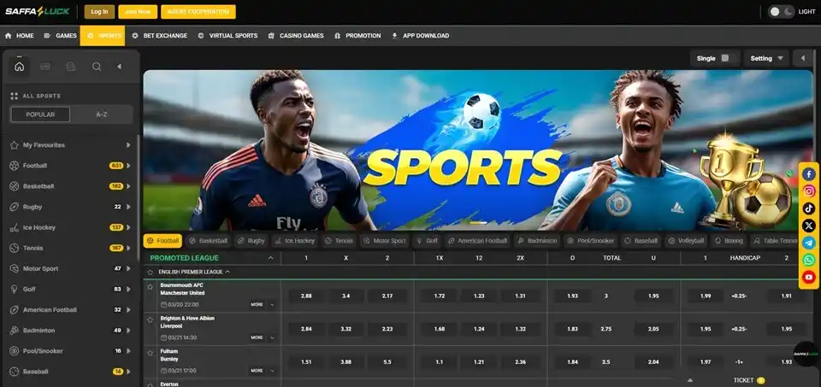The image size is (821, 387).
Task: Click MORE for Bournemouth match
Action: tap(257, 304)
